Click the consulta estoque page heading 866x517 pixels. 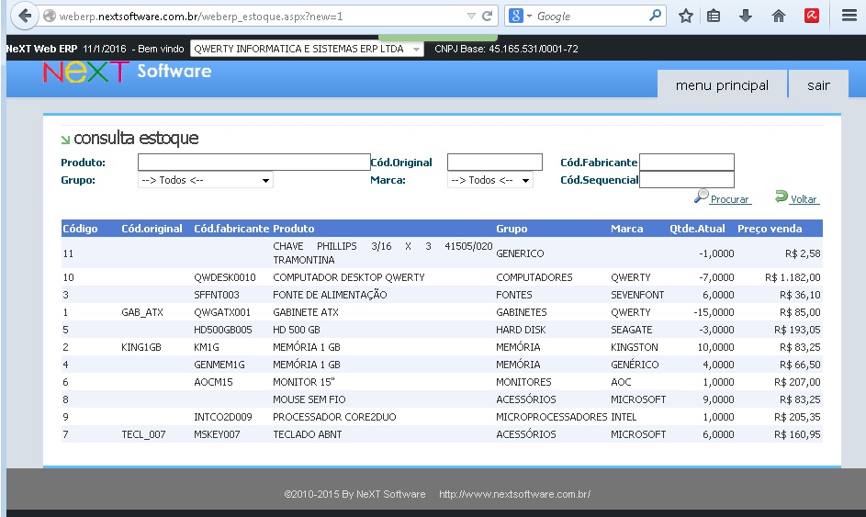click(136, 138)
